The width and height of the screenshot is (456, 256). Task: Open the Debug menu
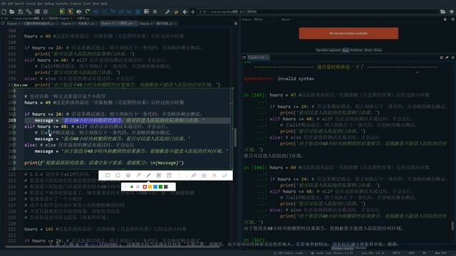(x=49, y=4)
